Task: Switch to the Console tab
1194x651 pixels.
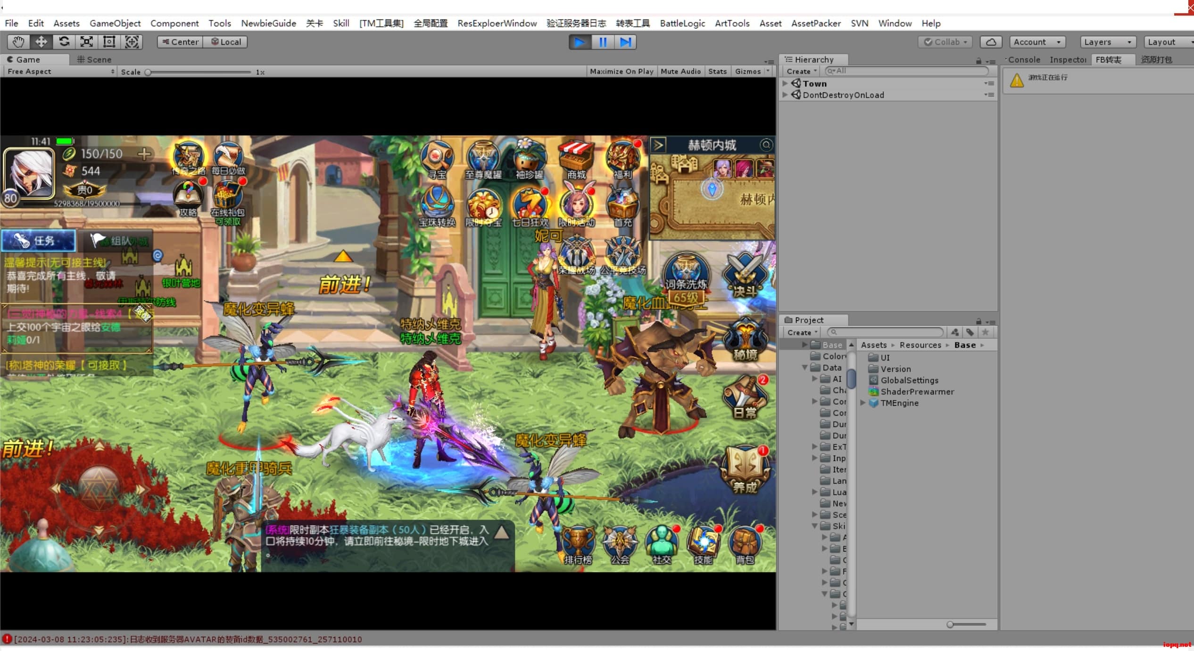Action: [1023, 59]
